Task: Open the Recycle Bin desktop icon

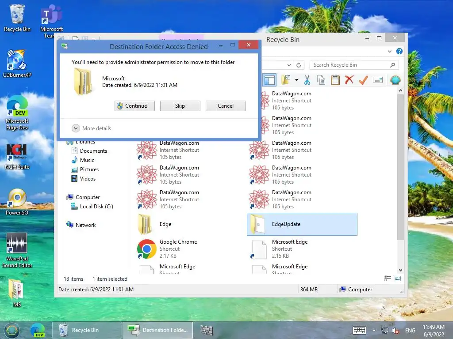Action: (x=17, y=18)
